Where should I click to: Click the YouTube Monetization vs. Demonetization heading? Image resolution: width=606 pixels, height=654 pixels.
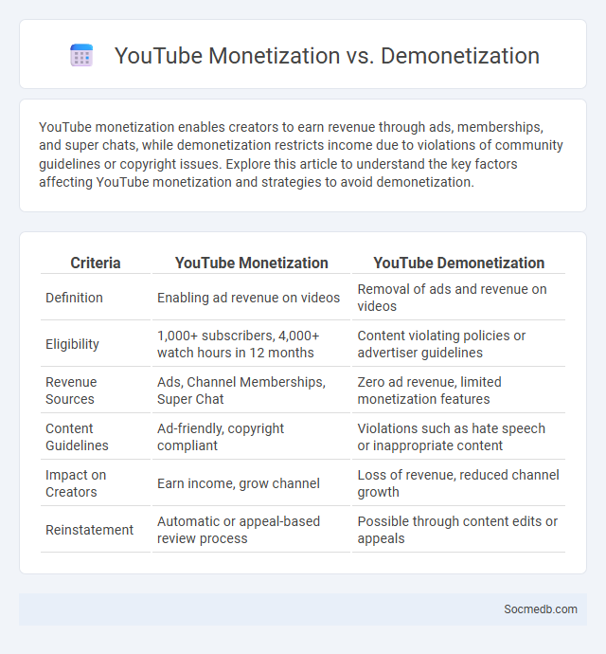pyautogui.click(x=328, y=56)
